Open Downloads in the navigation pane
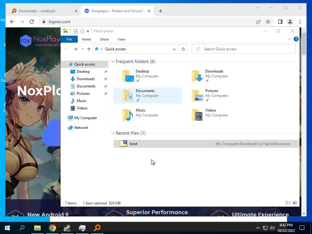The image size is (312, 234). (86, 79)
